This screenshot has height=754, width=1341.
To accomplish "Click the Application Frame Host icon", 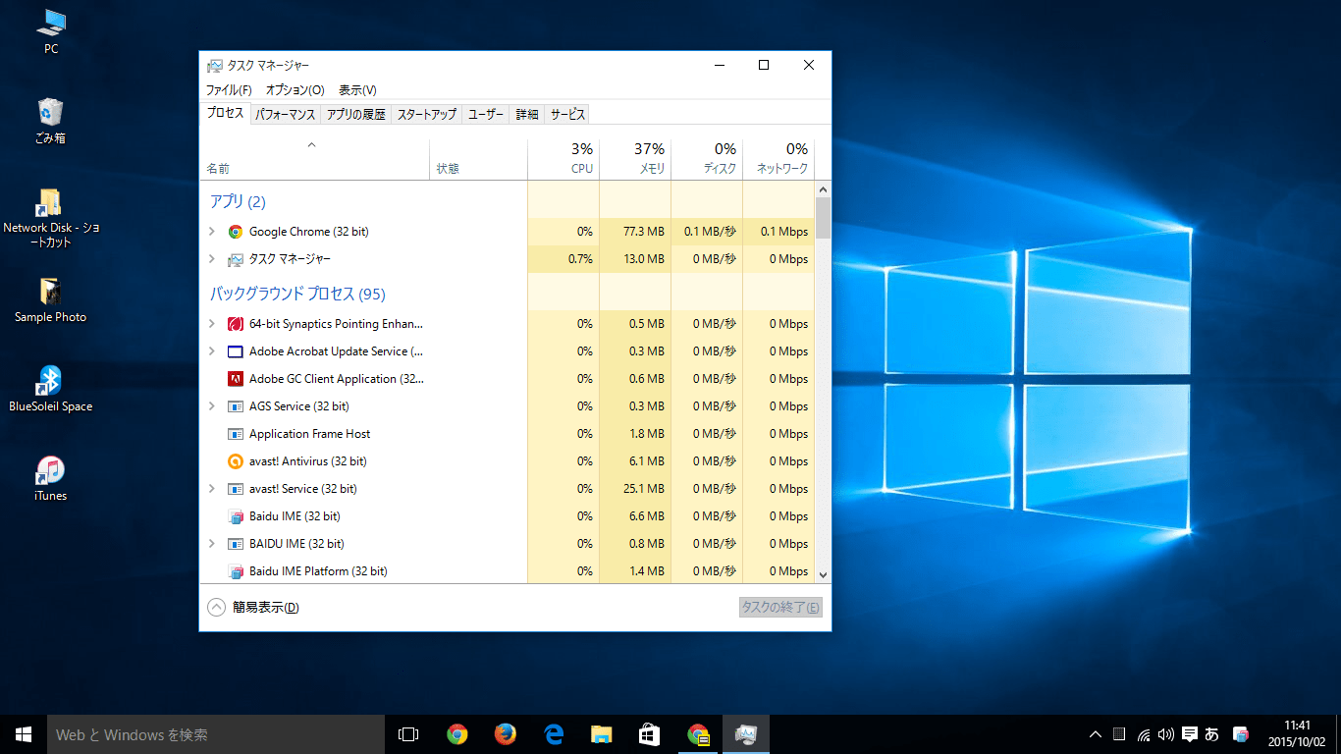I will coord(236,434).
